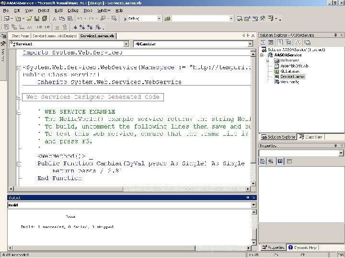Toggle auto-hide pin on Solution Explorer
This screenshot has width=345, height=258.
[335, 35]
